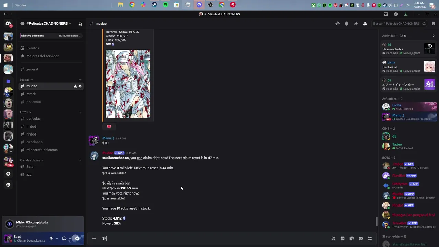The width and height of the screenshot is (439, 247).
Task: Open the Objetivo de mejora progress bar
Action: (51, 36)
